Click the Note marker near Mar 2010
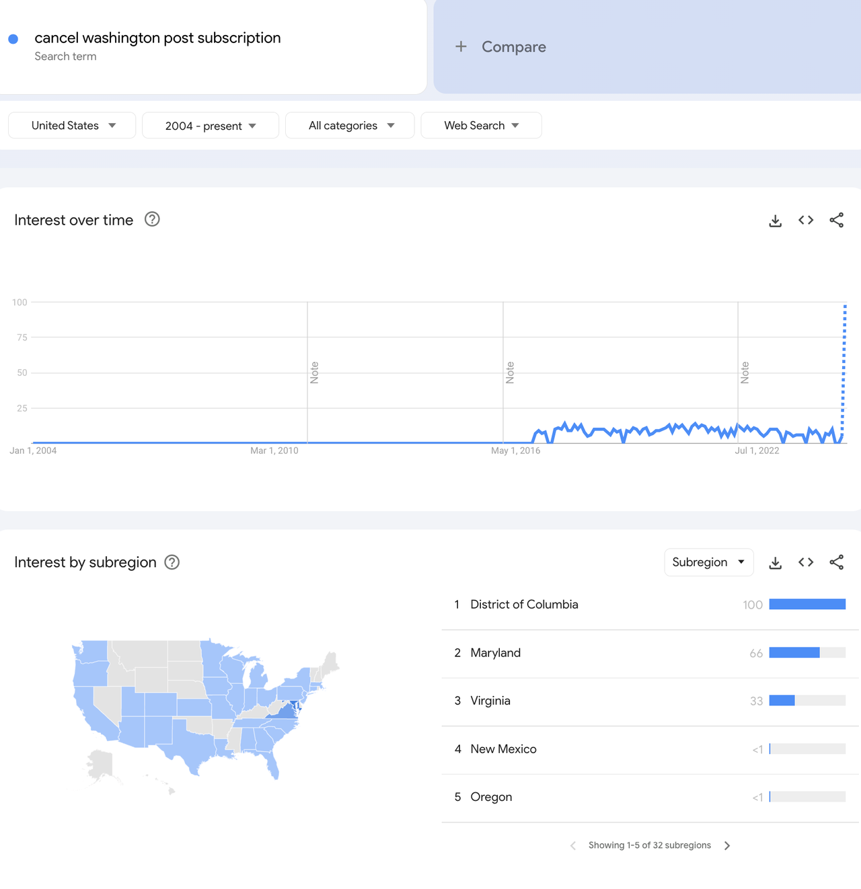 point(314,373)
